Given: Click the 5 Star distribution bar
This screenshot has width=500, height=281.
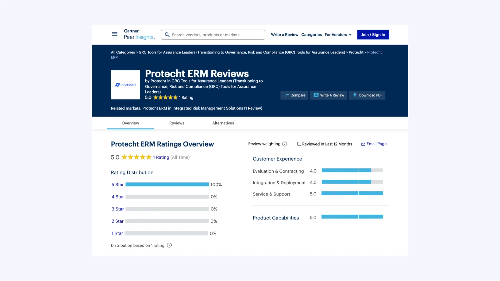Looking at the screenshot, I should coord(167,184).
